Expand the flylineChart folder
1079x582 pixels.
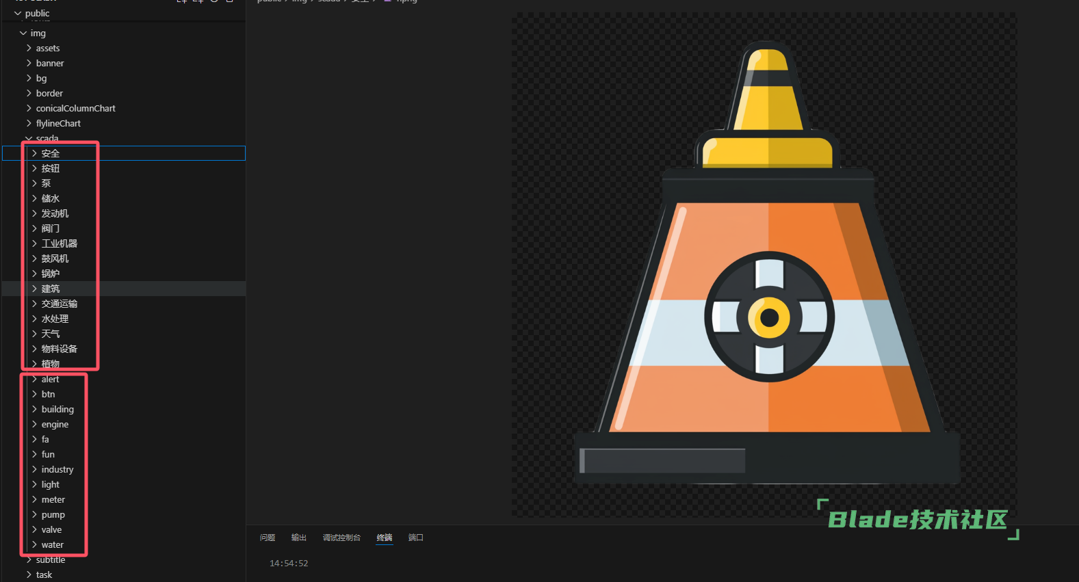pos(58,123)
